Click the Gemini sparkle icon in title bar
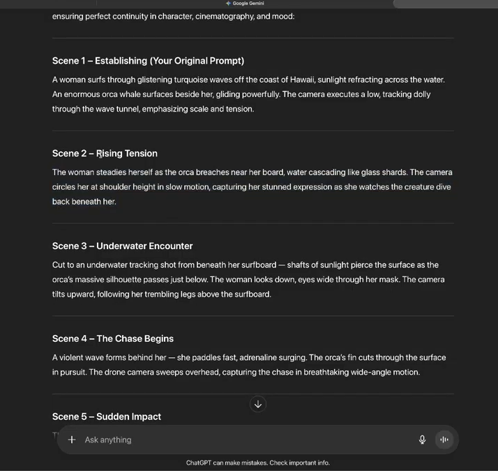The width and height of the screenshot is (498, 471). pos(228,3)
